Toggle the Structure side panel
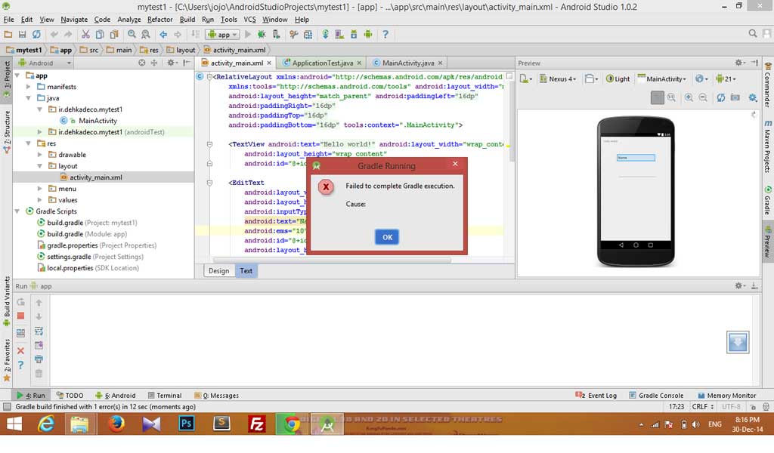Image resolution: width=774 pixels, height=453 pixels. click(7, 131)
